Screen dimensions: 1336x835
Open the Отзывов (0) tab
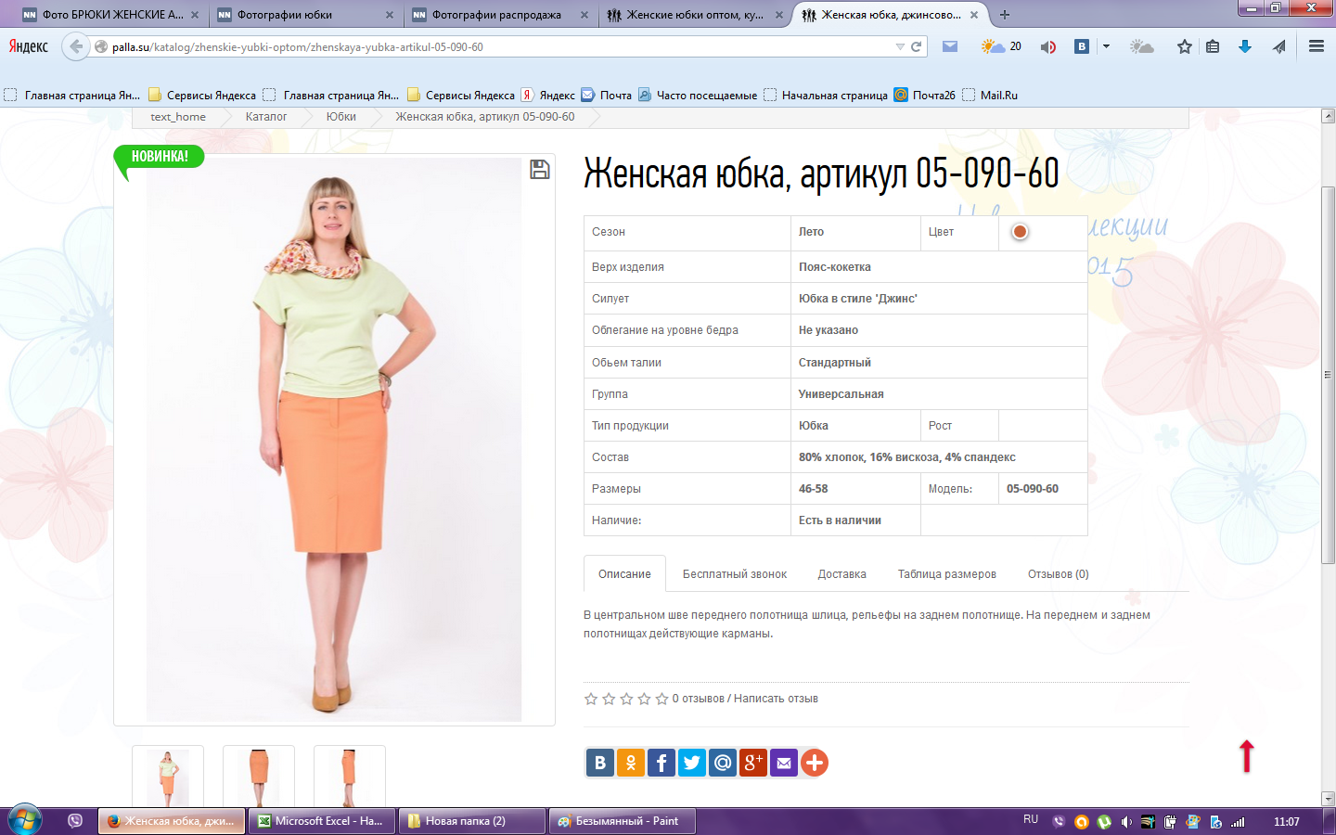click(x=1059, y=574)
